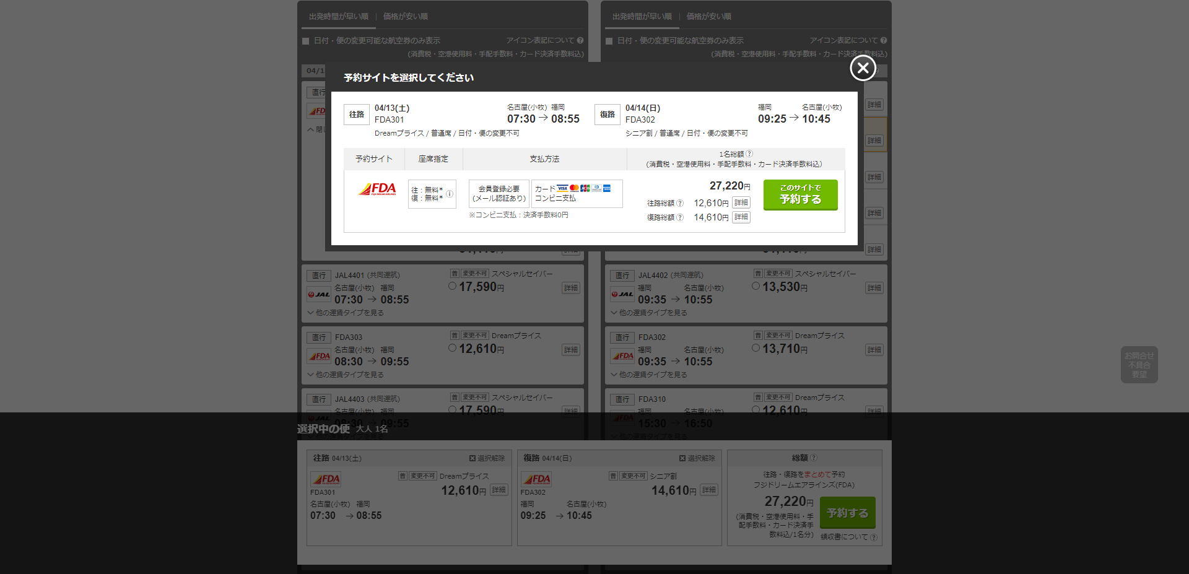
Task: Click 予約する button in bottom total panel
Action: tap(848, 513)
